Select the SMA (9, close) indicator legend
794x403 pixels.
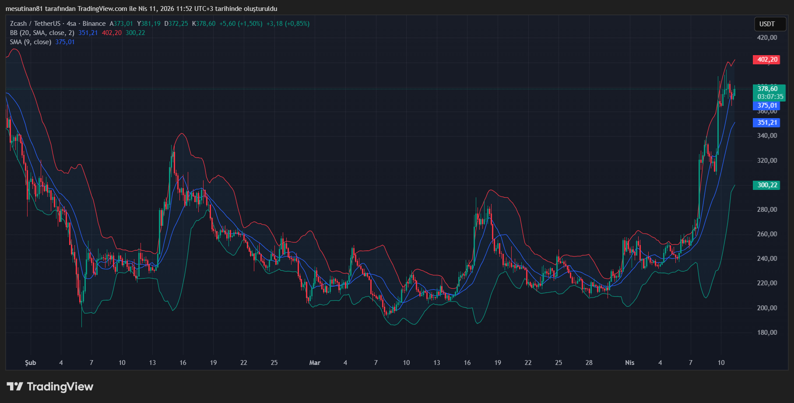pyautogui.click(x=31, y=42)
